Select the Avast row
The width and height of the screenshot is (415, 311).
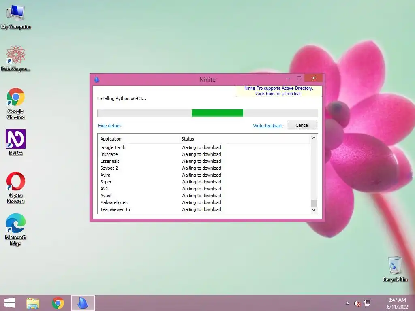click(204, 196)
